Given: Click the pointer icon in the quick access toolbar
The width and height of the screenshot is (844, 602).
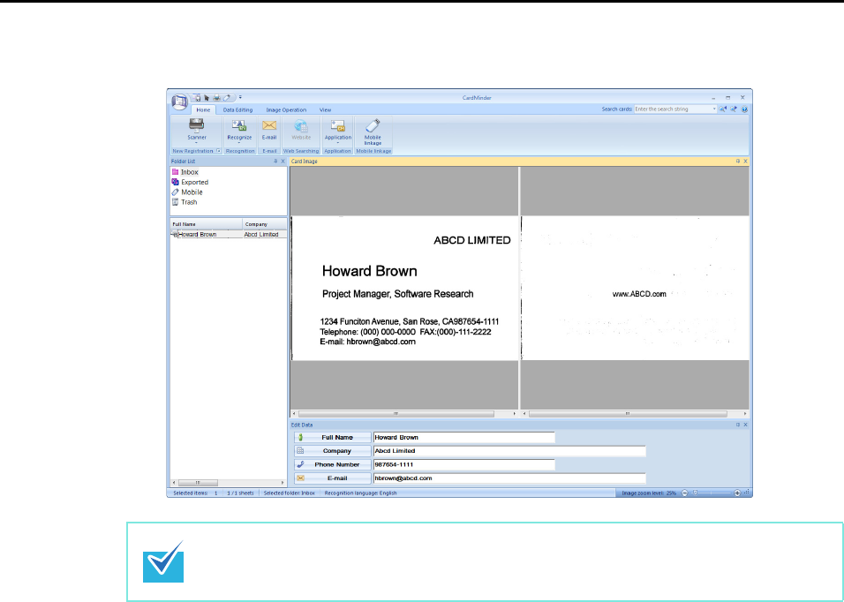Looking at the screenshot, I should [x=207, y=98].
